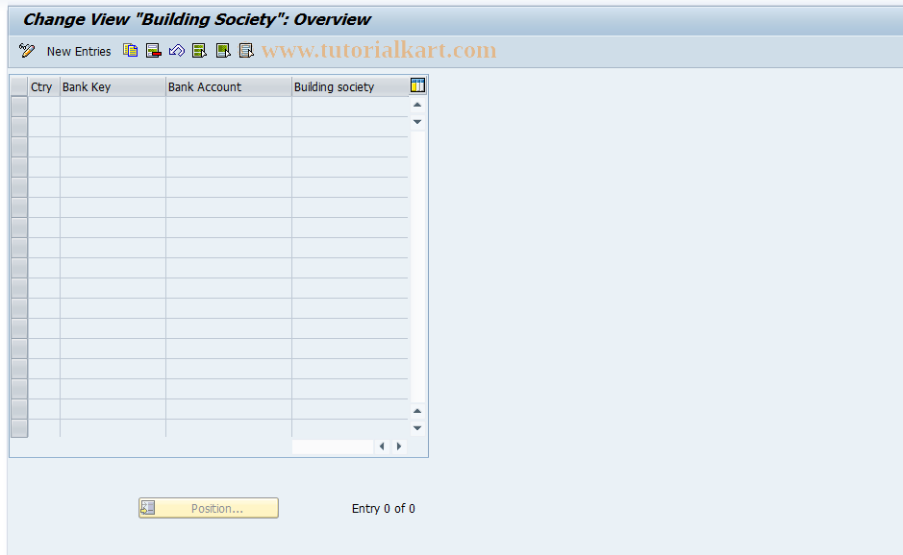Click the Bank Key column header
Screen dimensions: 903x555
coord(113,86)
